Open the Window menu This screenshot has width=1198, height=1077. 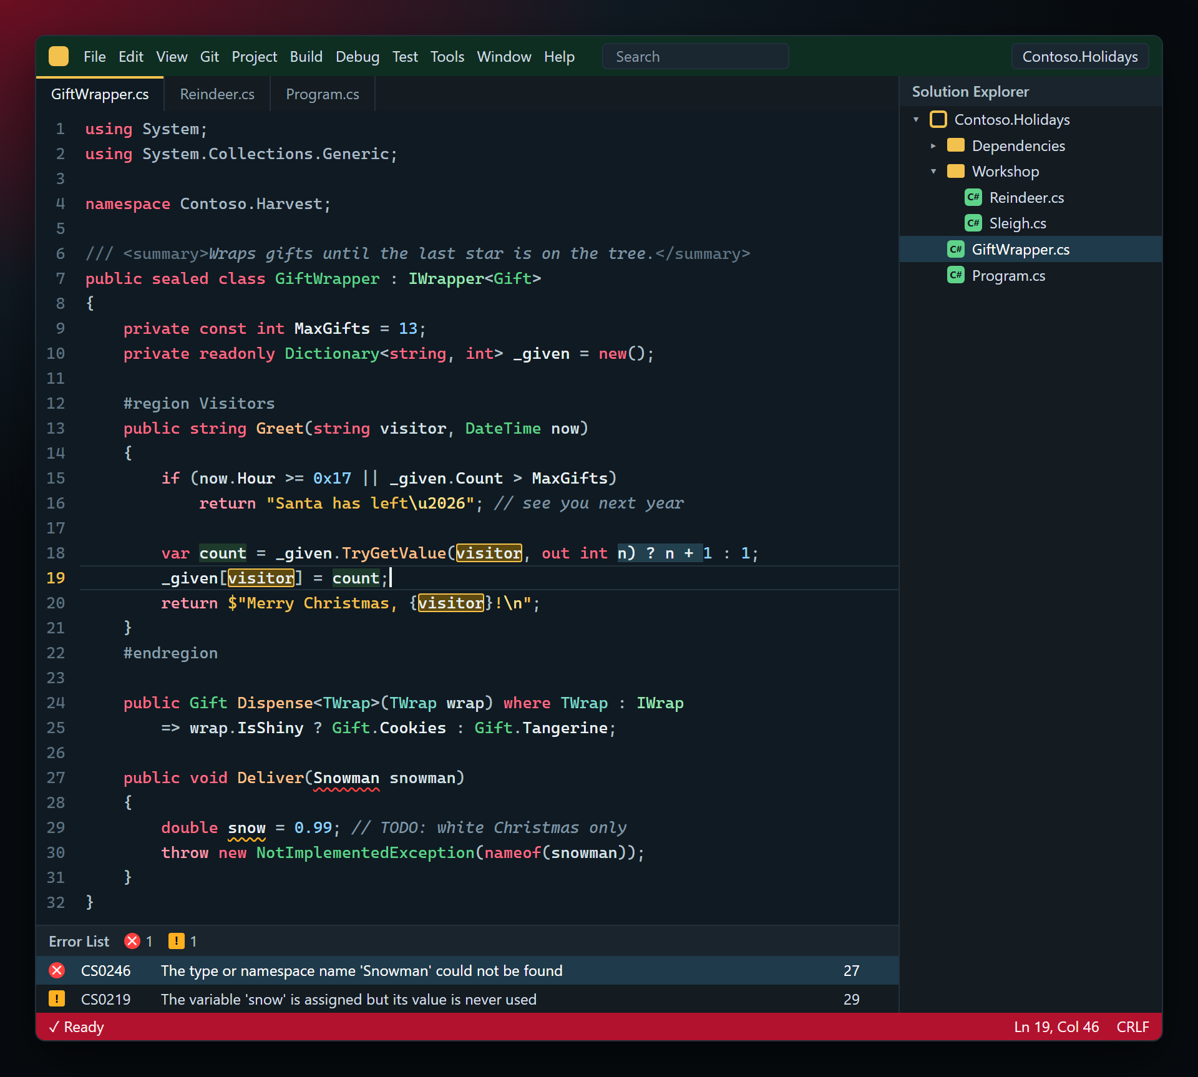tap(504, 57)
